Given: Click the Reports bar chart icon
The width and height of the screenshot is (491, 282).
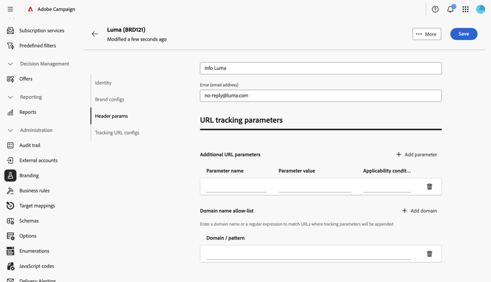Looking at the screenshot, I should pos(10,112).
